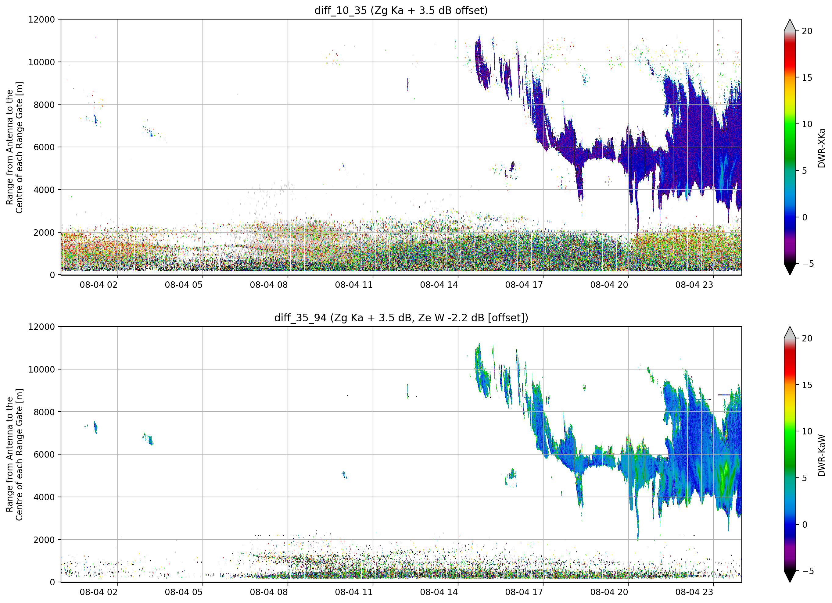Click "08-04 11" tick under the diff_35_94 plot
Image resolution: width=832 pixels, height=603 pixels.
point(354,592)
